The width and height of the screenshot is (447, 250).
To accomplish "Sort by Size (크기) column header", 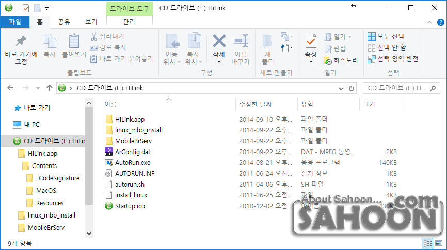I will click(x=369, y=104).
